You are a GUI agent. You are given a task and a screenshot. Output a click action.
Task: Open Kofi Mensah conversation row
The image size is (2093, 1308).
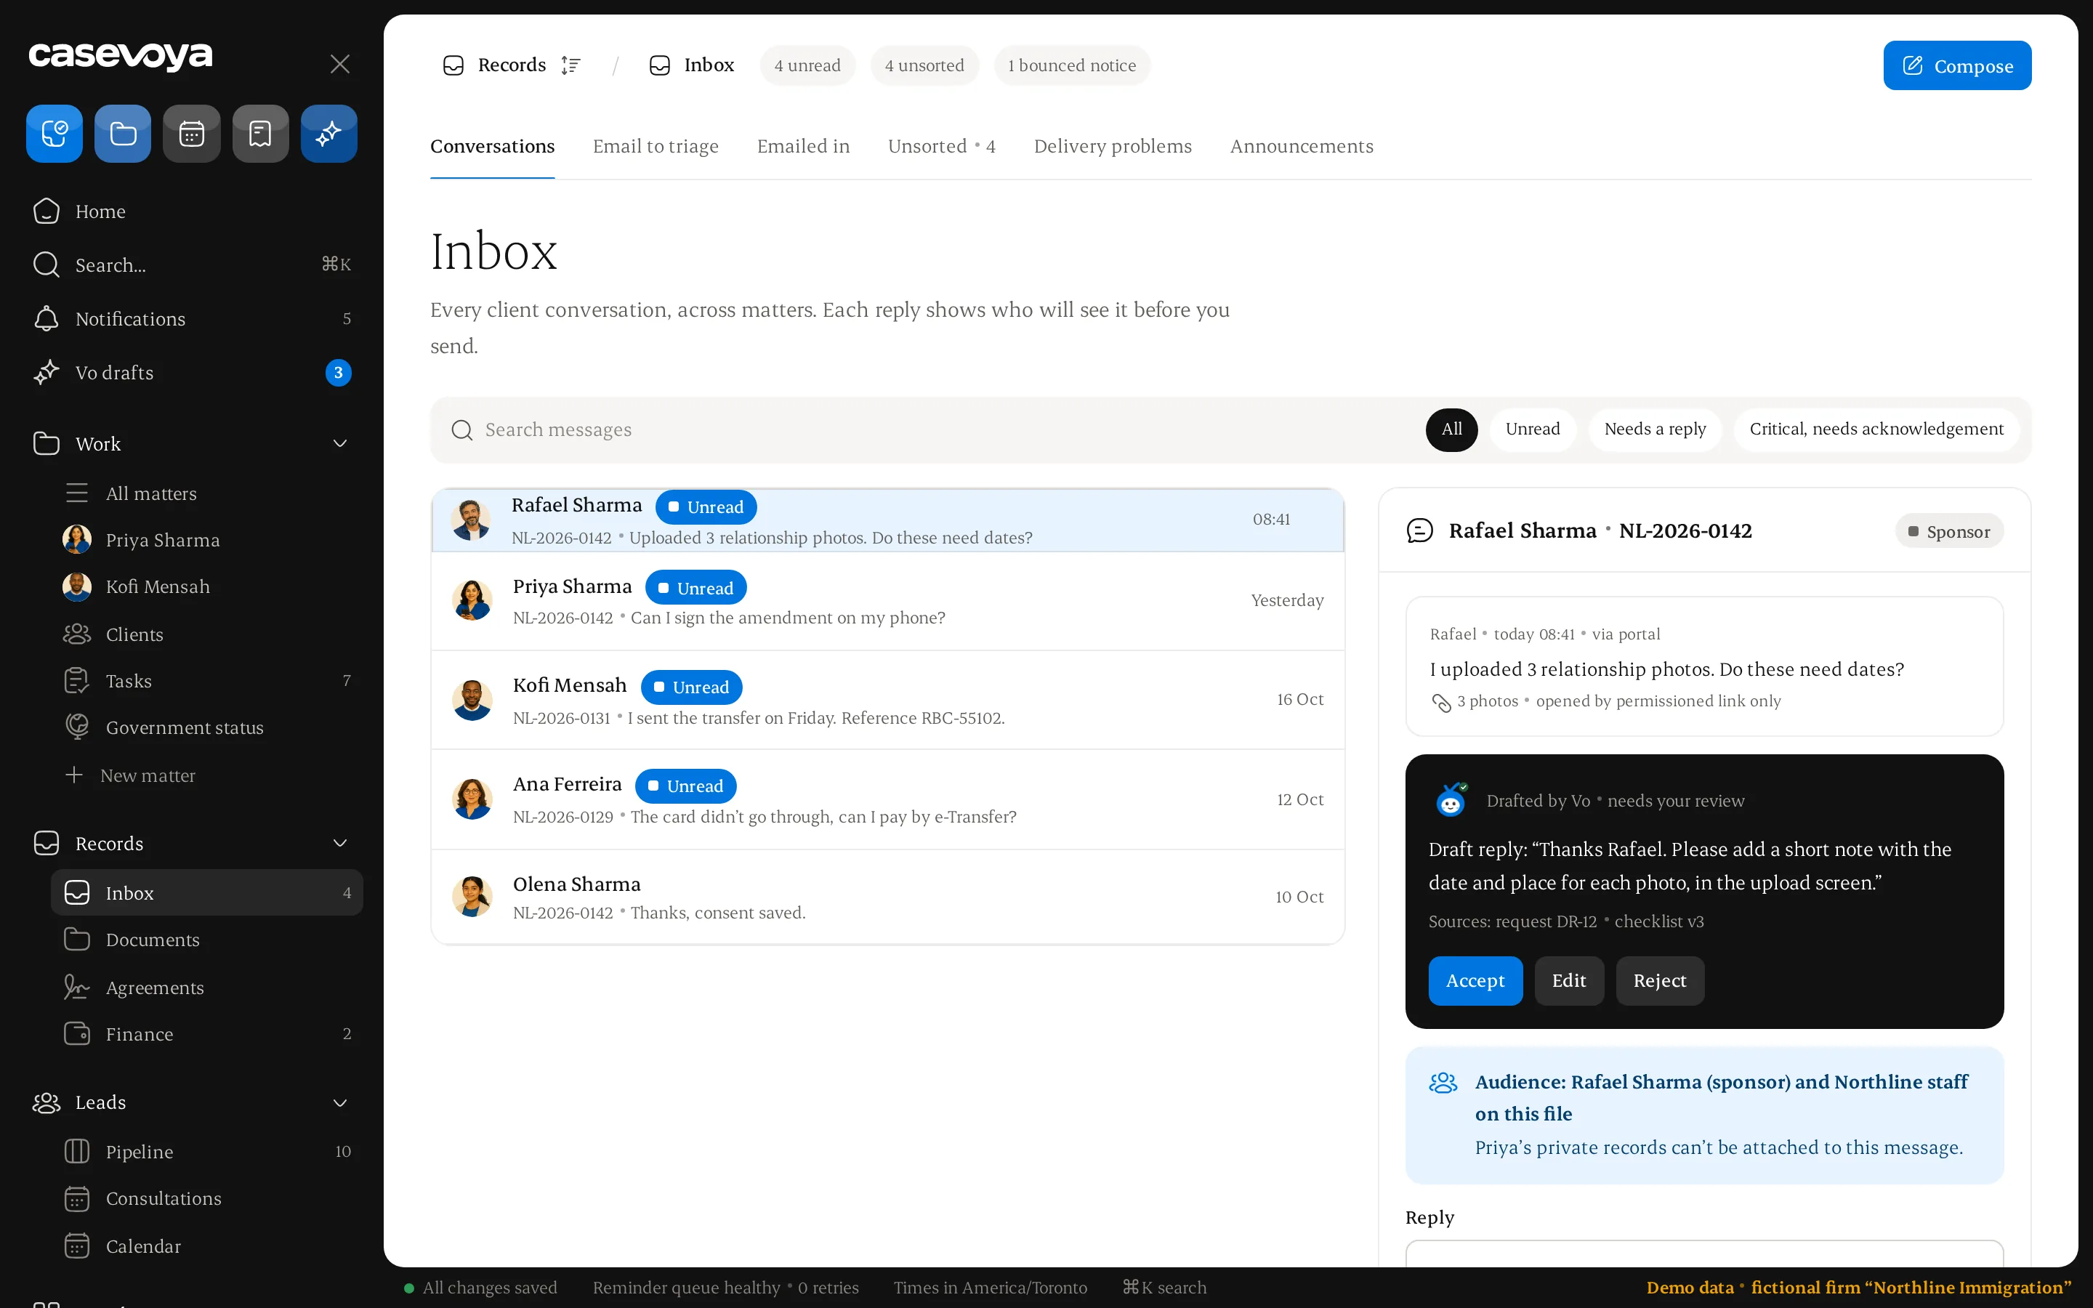pyautogui.click(x=887, y=700)
